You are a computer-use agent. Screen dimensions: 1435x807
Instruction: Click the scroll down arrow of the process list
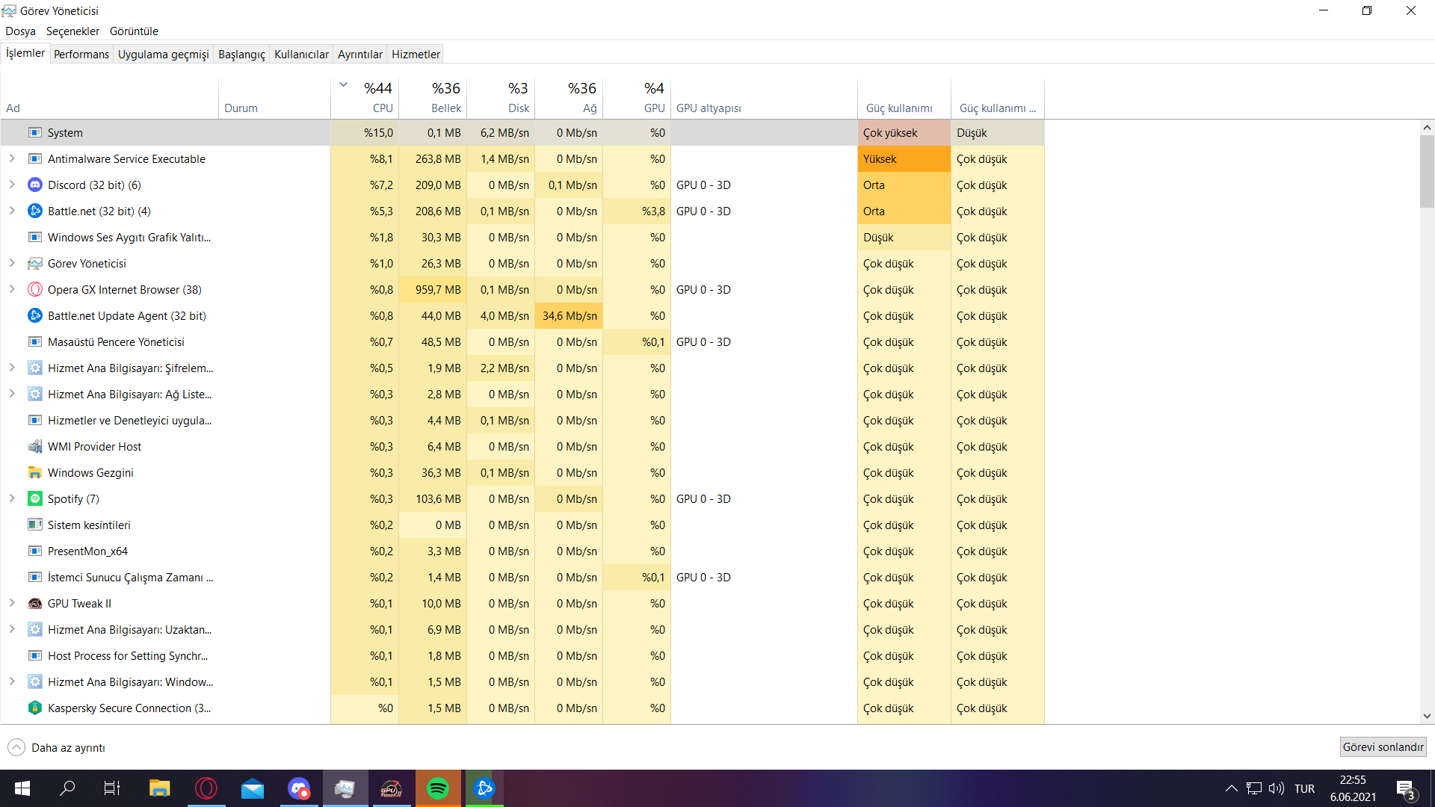(1427, 716)
